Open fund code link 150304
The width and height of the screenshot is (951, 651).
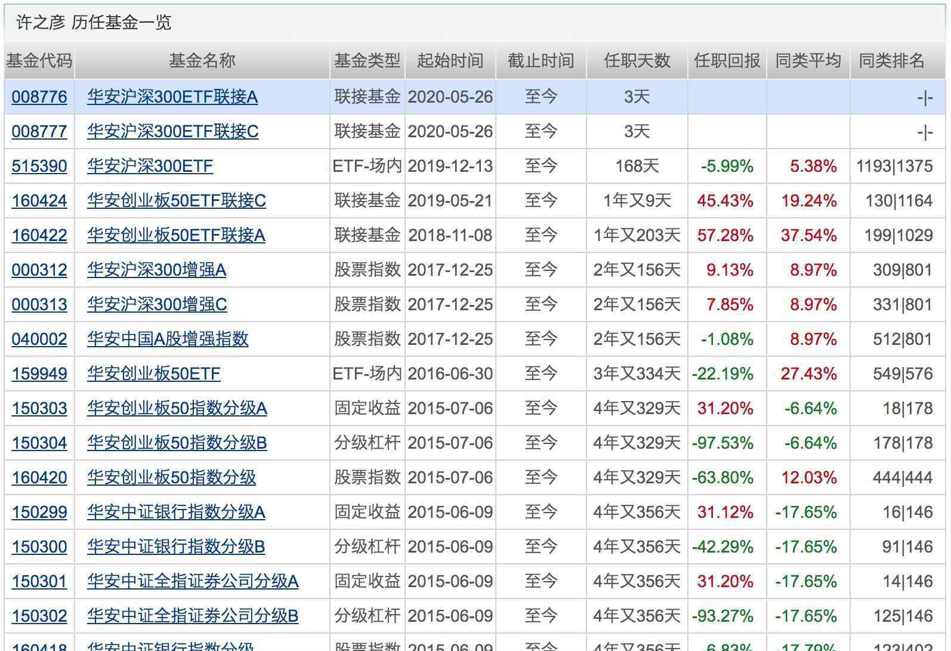tap(39, 443)
